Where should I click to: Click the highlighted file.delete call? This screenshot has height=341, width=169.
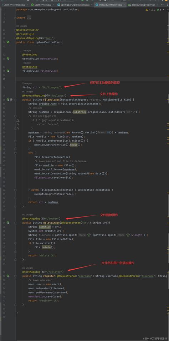(45, 247)
